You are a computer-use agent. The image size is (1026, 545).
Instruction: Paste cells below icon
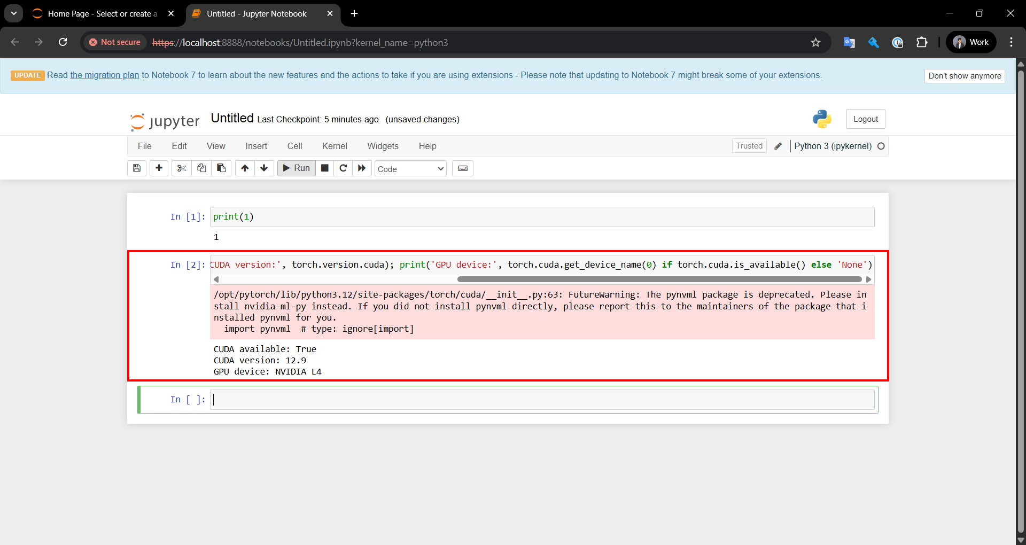pos(221,168)
